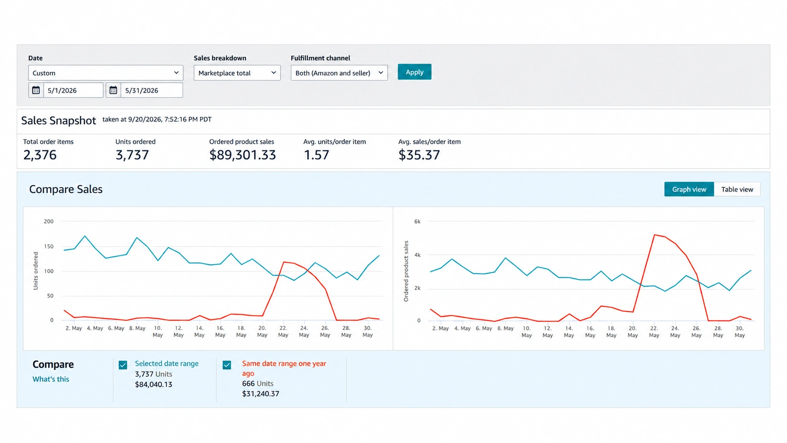Uncheck Same date range one year ago checkbox
The height and width of the screenshot is (443, 787).
pos(227,365)
